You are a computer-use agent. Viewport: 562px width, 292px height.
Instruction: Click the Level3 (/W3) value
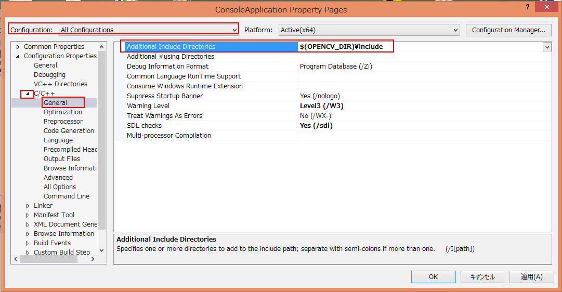point(321,105)
